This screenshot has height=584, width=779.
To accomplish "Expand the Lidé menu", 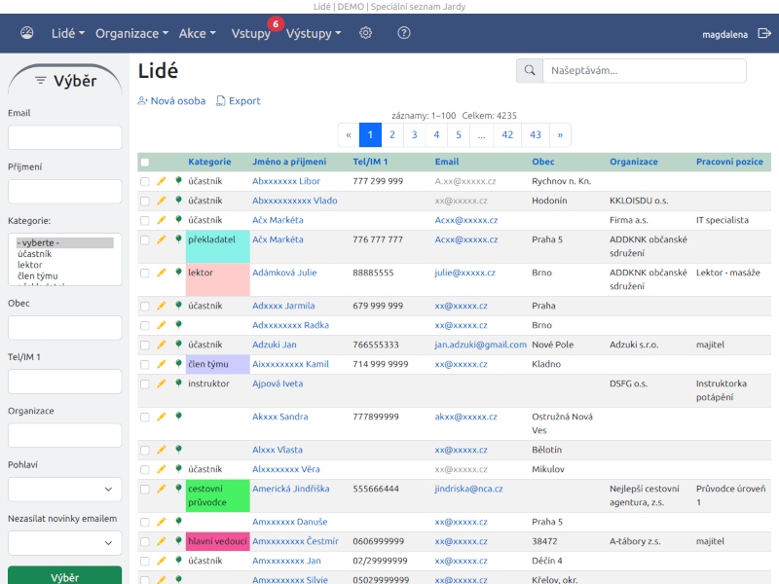I will tap(68, 33).
